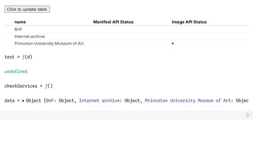
Task: Click 'Princeton University Museum of Art' row name
Action: (49, 43)
